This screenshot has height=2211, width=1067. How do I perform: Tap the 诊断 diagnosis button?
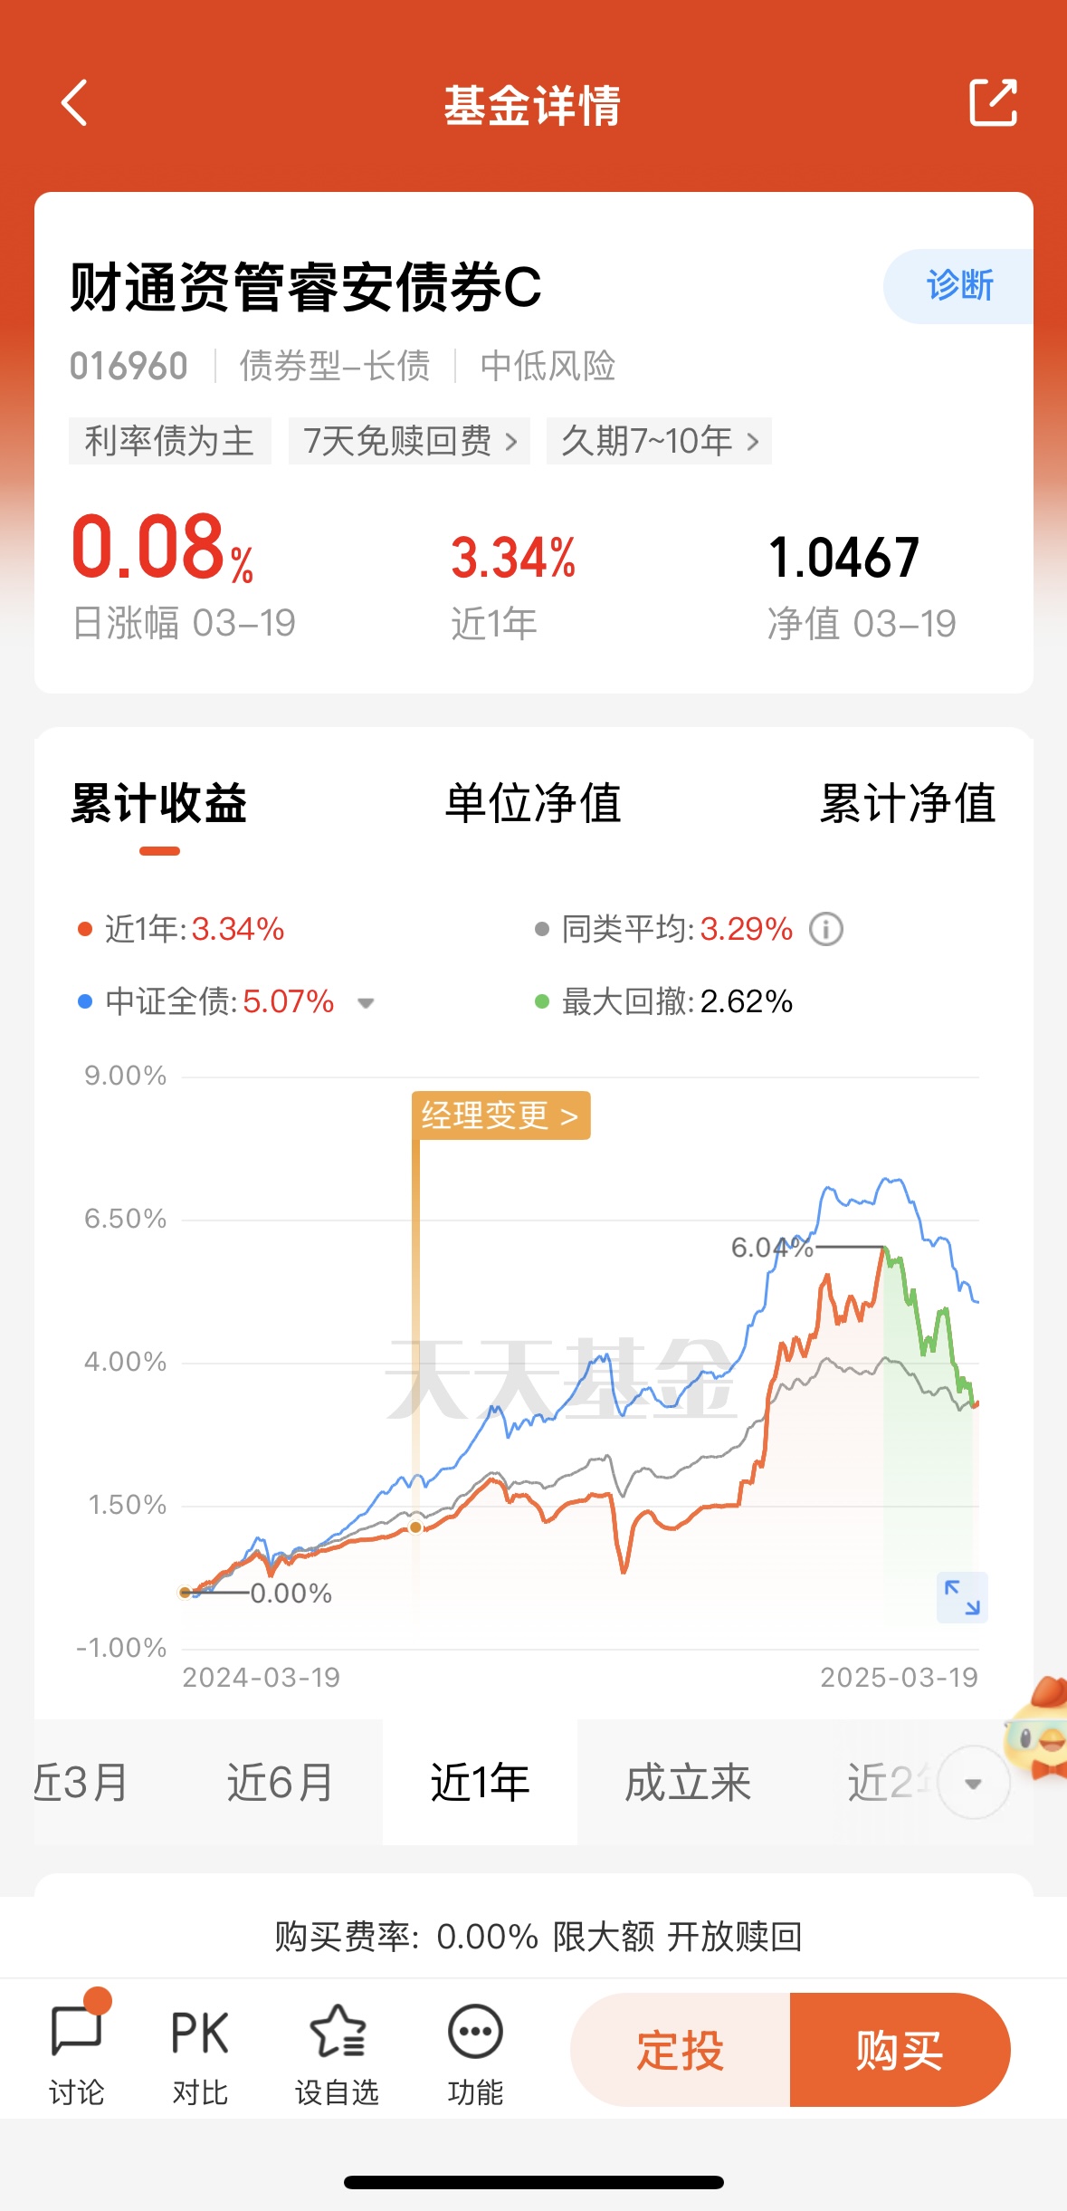click(958, 286)
